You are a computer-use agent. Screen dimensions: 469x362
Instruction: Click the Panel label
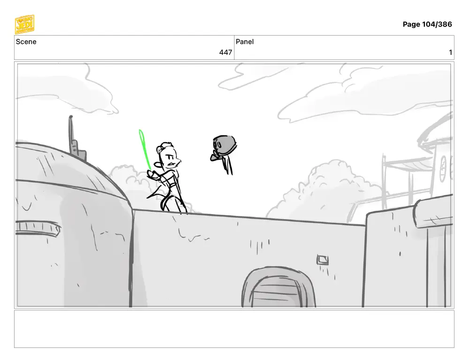click(245, 42)
